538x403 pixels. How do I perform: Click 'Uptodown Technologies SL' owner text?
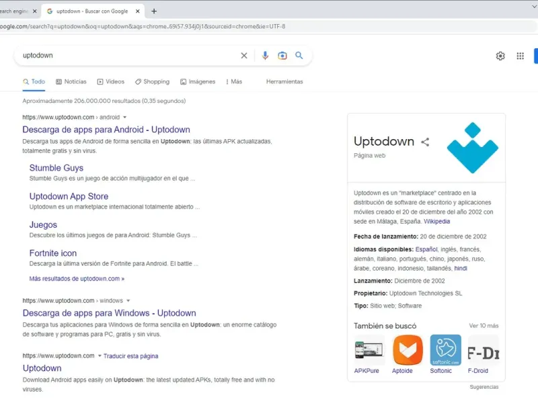coord(426,294)
